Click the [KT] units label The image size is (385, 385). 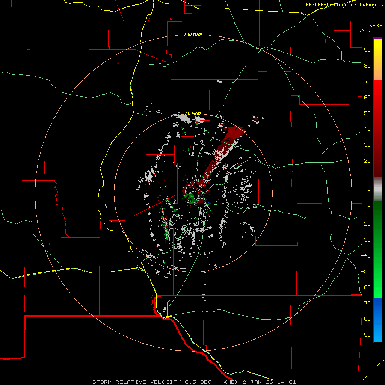pyautogui.click(x=365, y=30)
